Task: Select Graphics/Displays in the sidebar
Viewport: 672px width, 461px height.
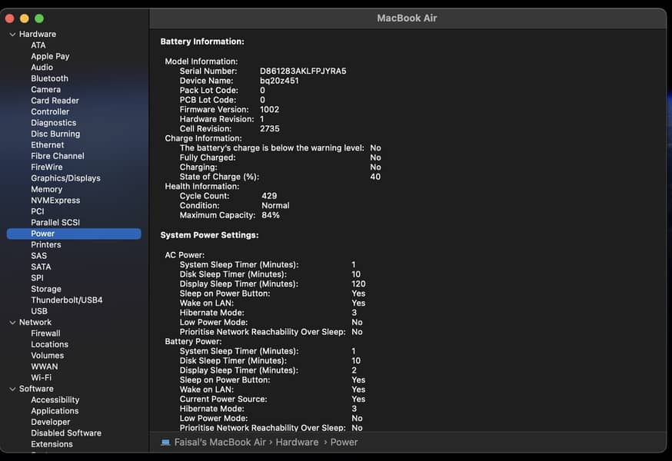Action: point(65,178)
